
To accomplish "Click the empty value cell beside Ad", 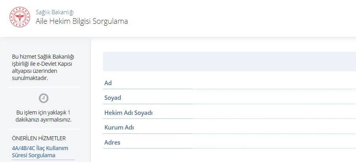I will [x=273, y=83].
